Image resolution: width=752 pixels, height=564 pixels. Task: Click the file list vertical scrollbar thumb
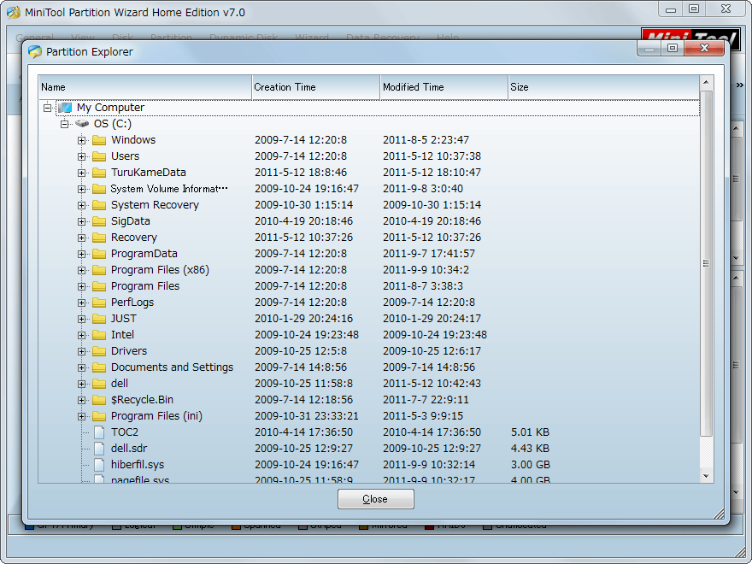pos(706,263)
